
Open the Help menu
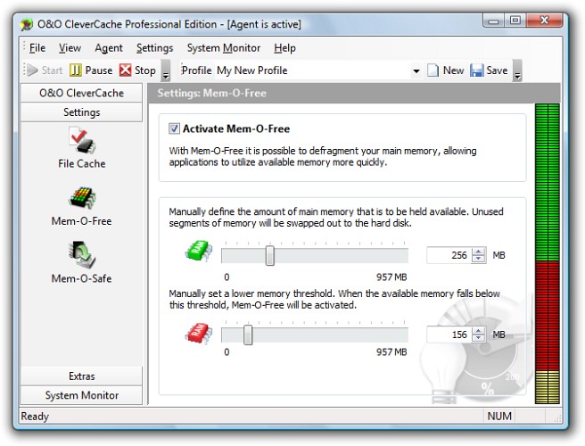284,48
